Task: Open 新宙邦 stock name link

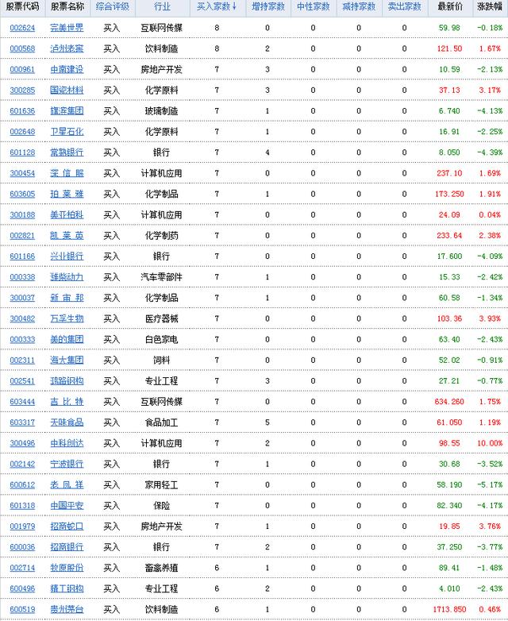Action: pos(67,298)
